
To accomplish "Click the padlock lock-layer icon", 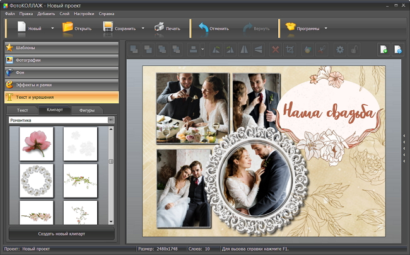I will click(354, 49).
